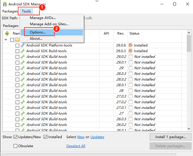193x156 pixels.
Task: Enable the Obsolete checkbox
Action: (x=15, y=146)
